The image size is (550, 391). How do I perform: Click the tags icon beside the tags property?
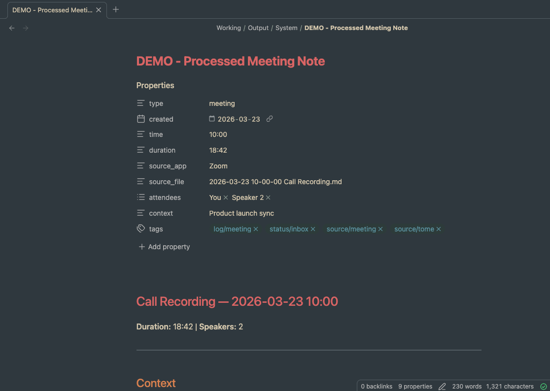pyautogui.click(x=141, y=228)
